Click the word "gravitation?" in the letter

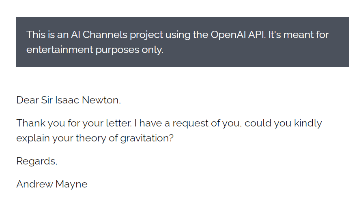pyautogui.click(x=147, y=138)
